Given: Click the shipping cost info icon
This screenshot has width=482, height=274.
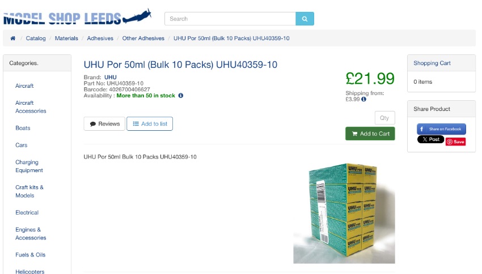Looking at the screenshot, I should 363,99.
